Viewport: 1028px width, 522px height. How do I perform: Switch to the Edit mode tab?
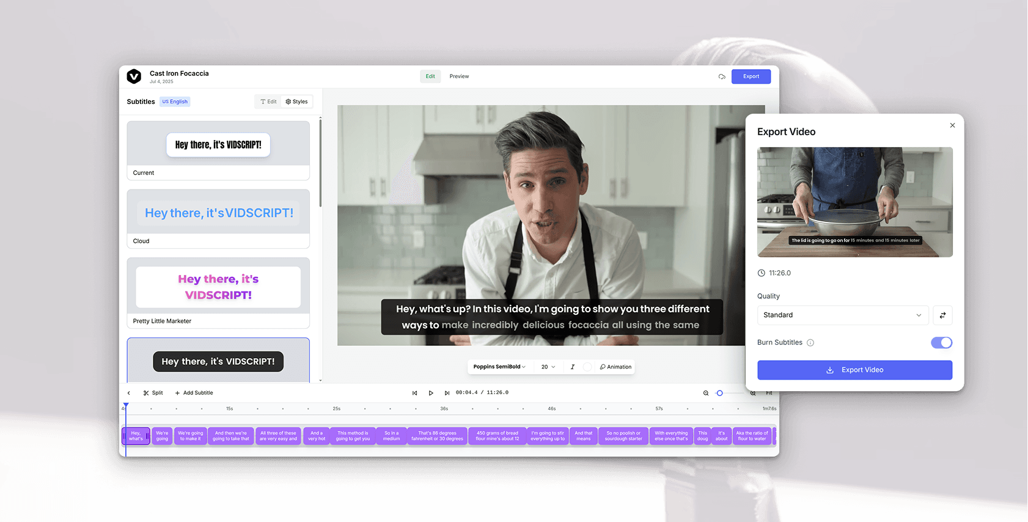[430, 76]
